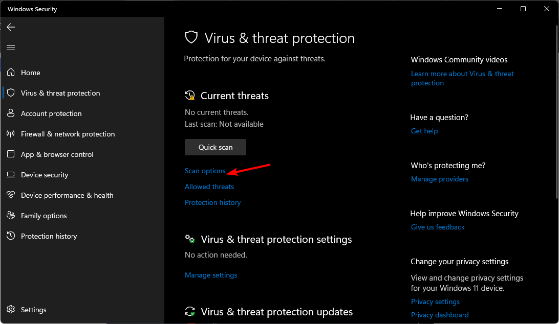Click the App & browser control icon
Screen dimensions: 559x324
pyautogui.click(x=11, y=154)
